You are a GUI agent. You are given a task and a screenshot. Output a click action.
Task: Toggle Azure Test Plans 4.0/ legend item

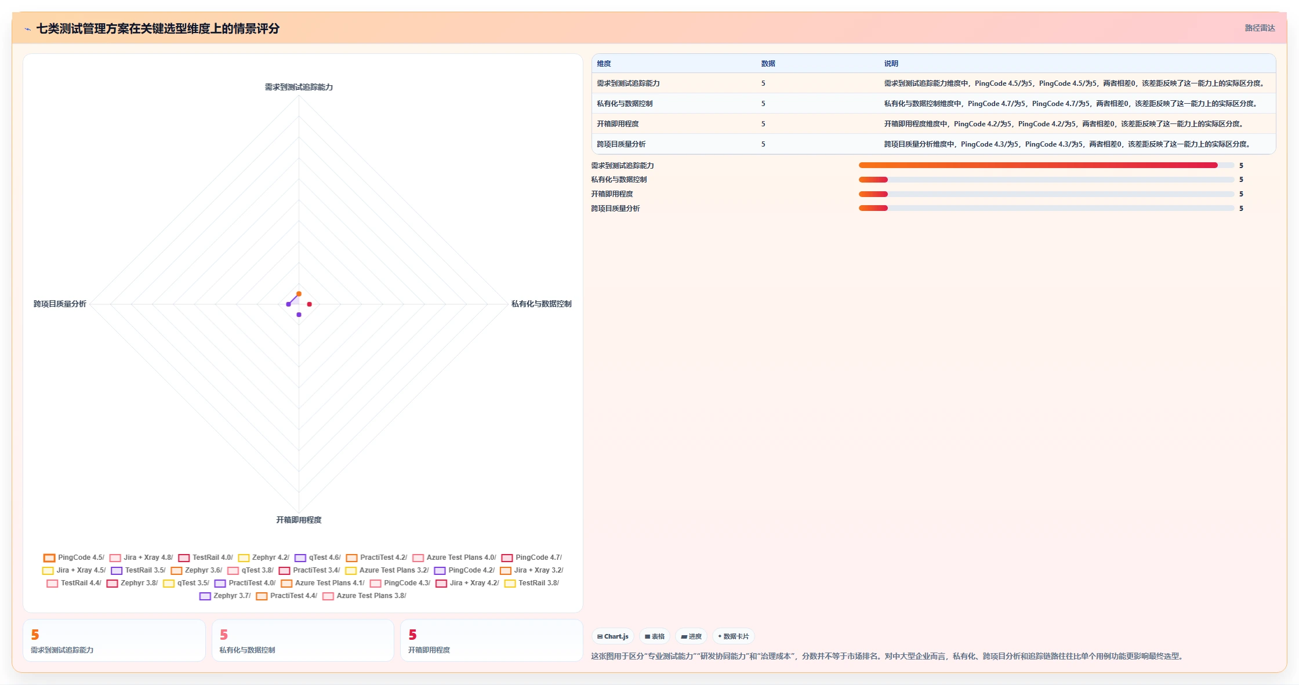[454, 558]
